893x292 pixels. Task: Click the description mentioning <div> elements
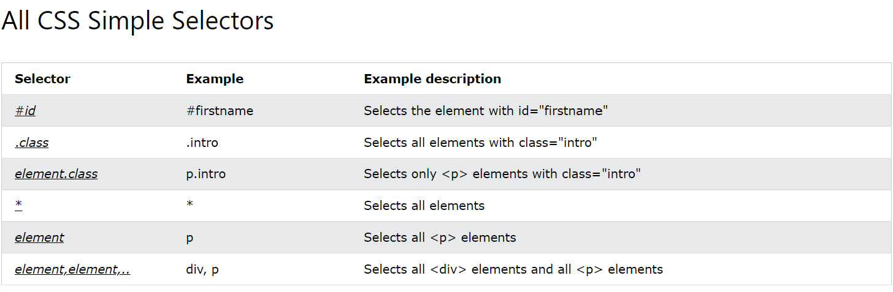pyautogui.click(x=513, y=269)
